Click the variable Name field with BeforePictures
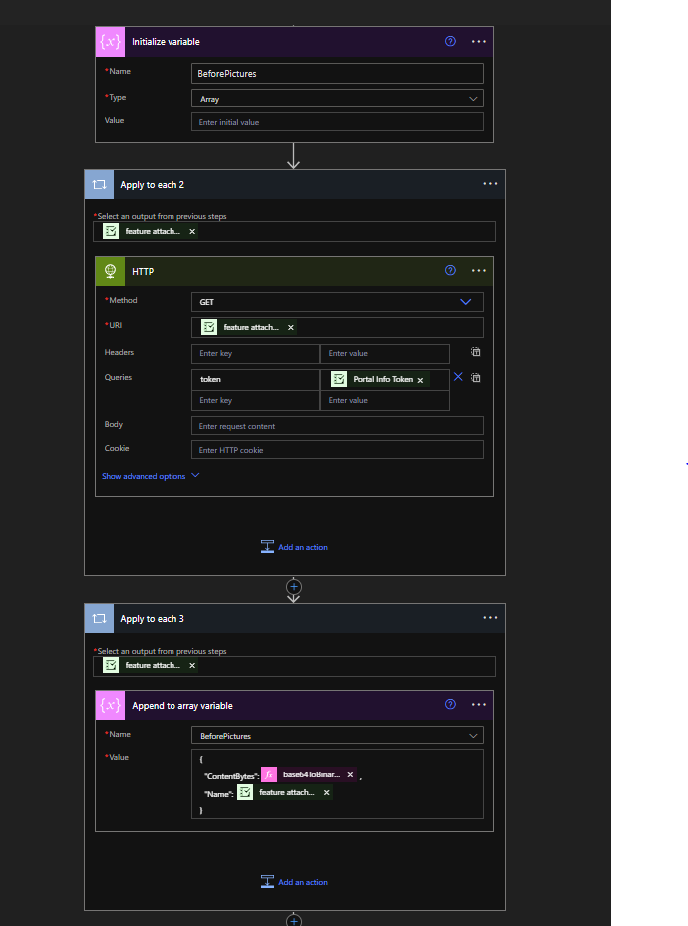The height and width of the screenshot is (926, 688). tap(337, 73)
